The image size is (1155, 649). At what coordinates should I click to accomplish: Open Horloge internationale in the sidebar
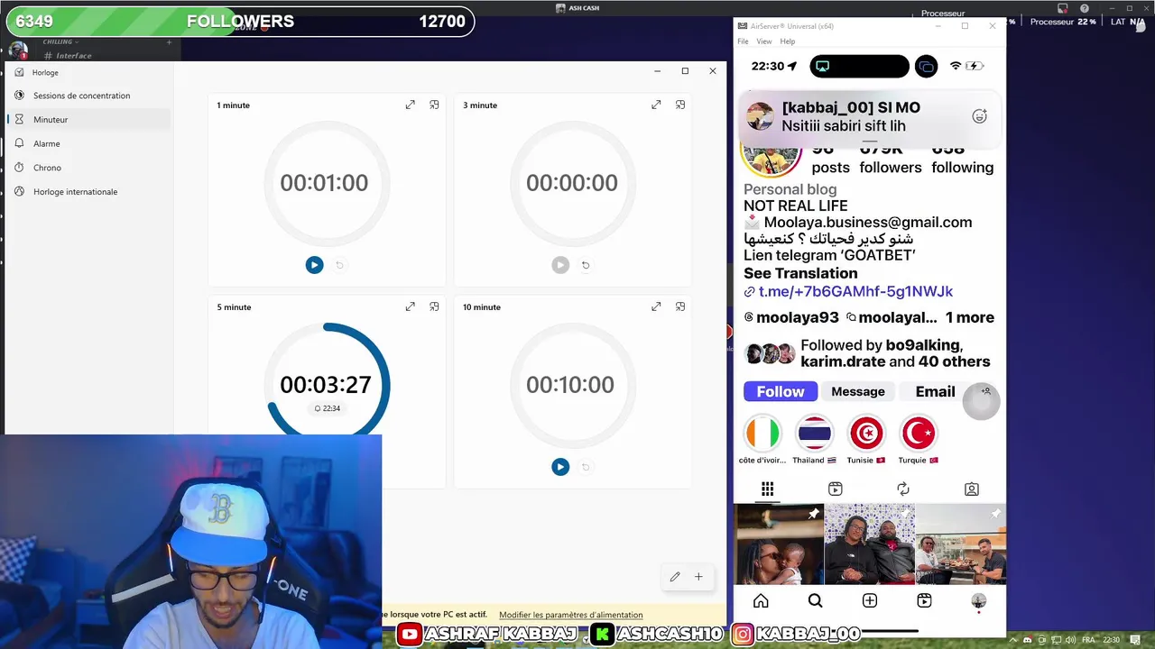(88, 192)
